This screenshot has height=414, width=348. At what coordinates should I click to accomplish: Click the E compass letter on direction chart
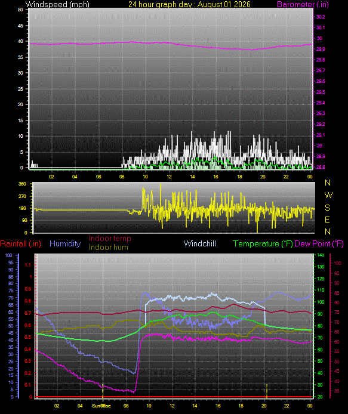click(x=327, y=220)
